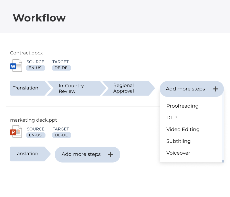This screenshot has width=230, height=197.
Task: Click the plus icon in marketing deck Add more steps
Action: pyautogui.click(x=111, y=155)
